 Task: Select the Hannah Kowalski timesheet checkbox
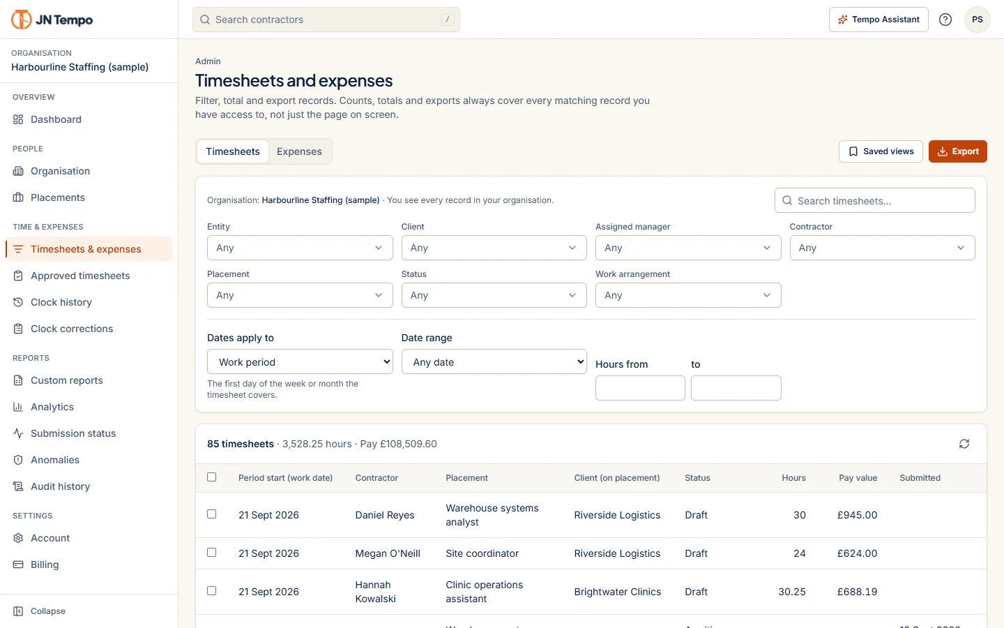212,591
